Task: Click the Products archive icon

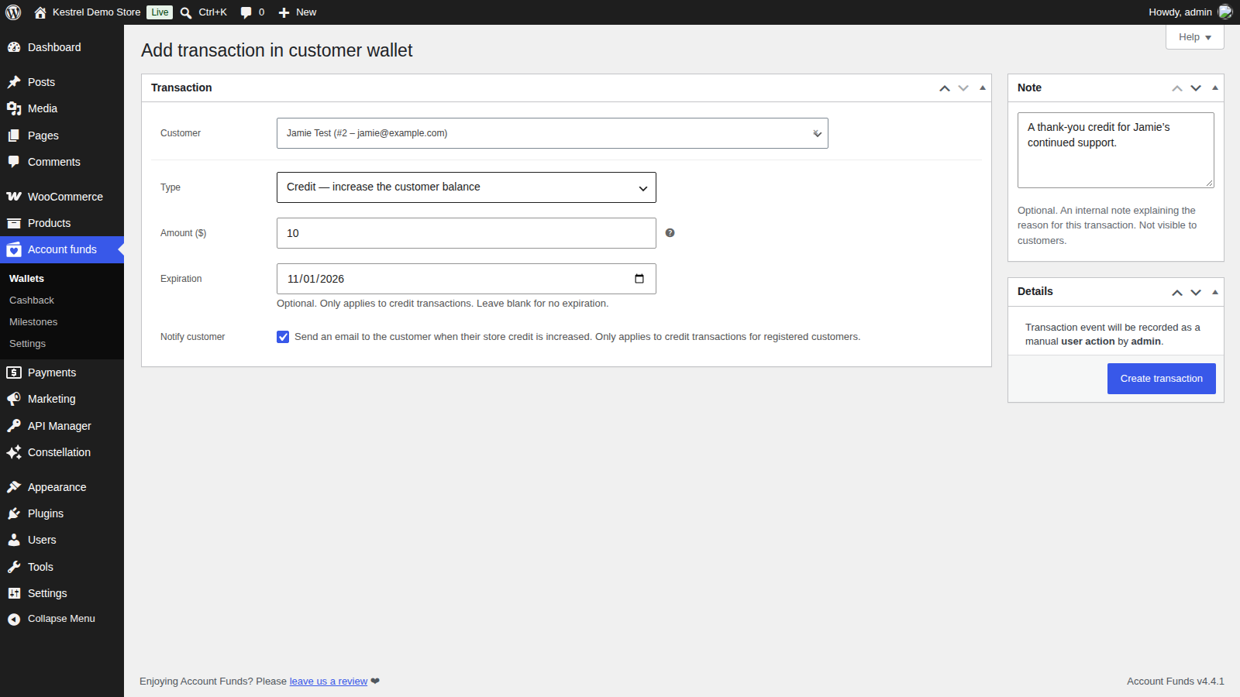Action: pos(14,223)
